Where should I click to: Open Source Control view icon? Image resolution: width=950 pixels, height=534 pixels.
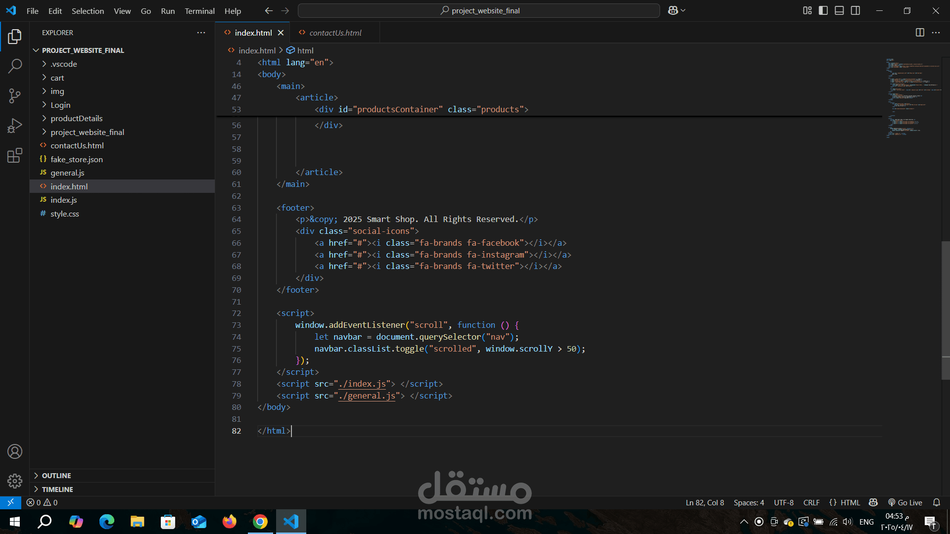coord(15,96)
